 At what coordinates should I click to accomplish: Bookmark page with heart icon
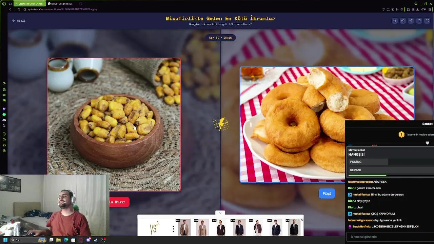coord(402,9)
